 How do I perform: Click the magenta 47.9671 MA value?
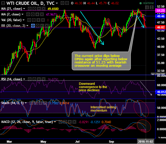click(x=51, y=14)
